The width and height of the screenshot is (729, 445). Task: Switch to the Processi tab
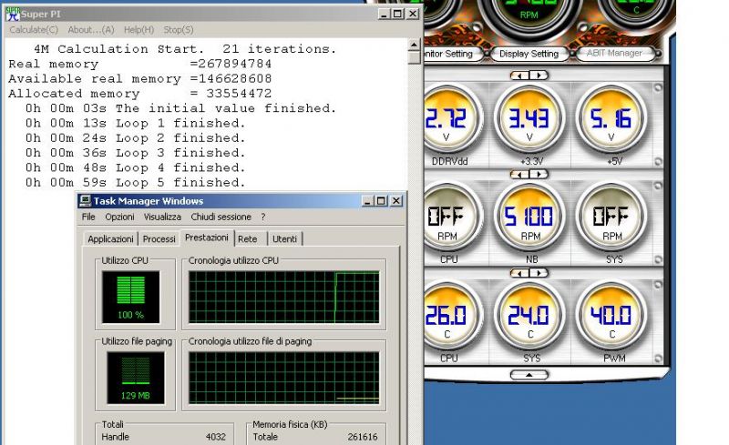159,238
